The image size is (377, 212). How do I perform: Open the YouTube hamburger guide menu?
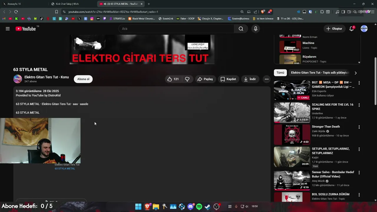8,29
